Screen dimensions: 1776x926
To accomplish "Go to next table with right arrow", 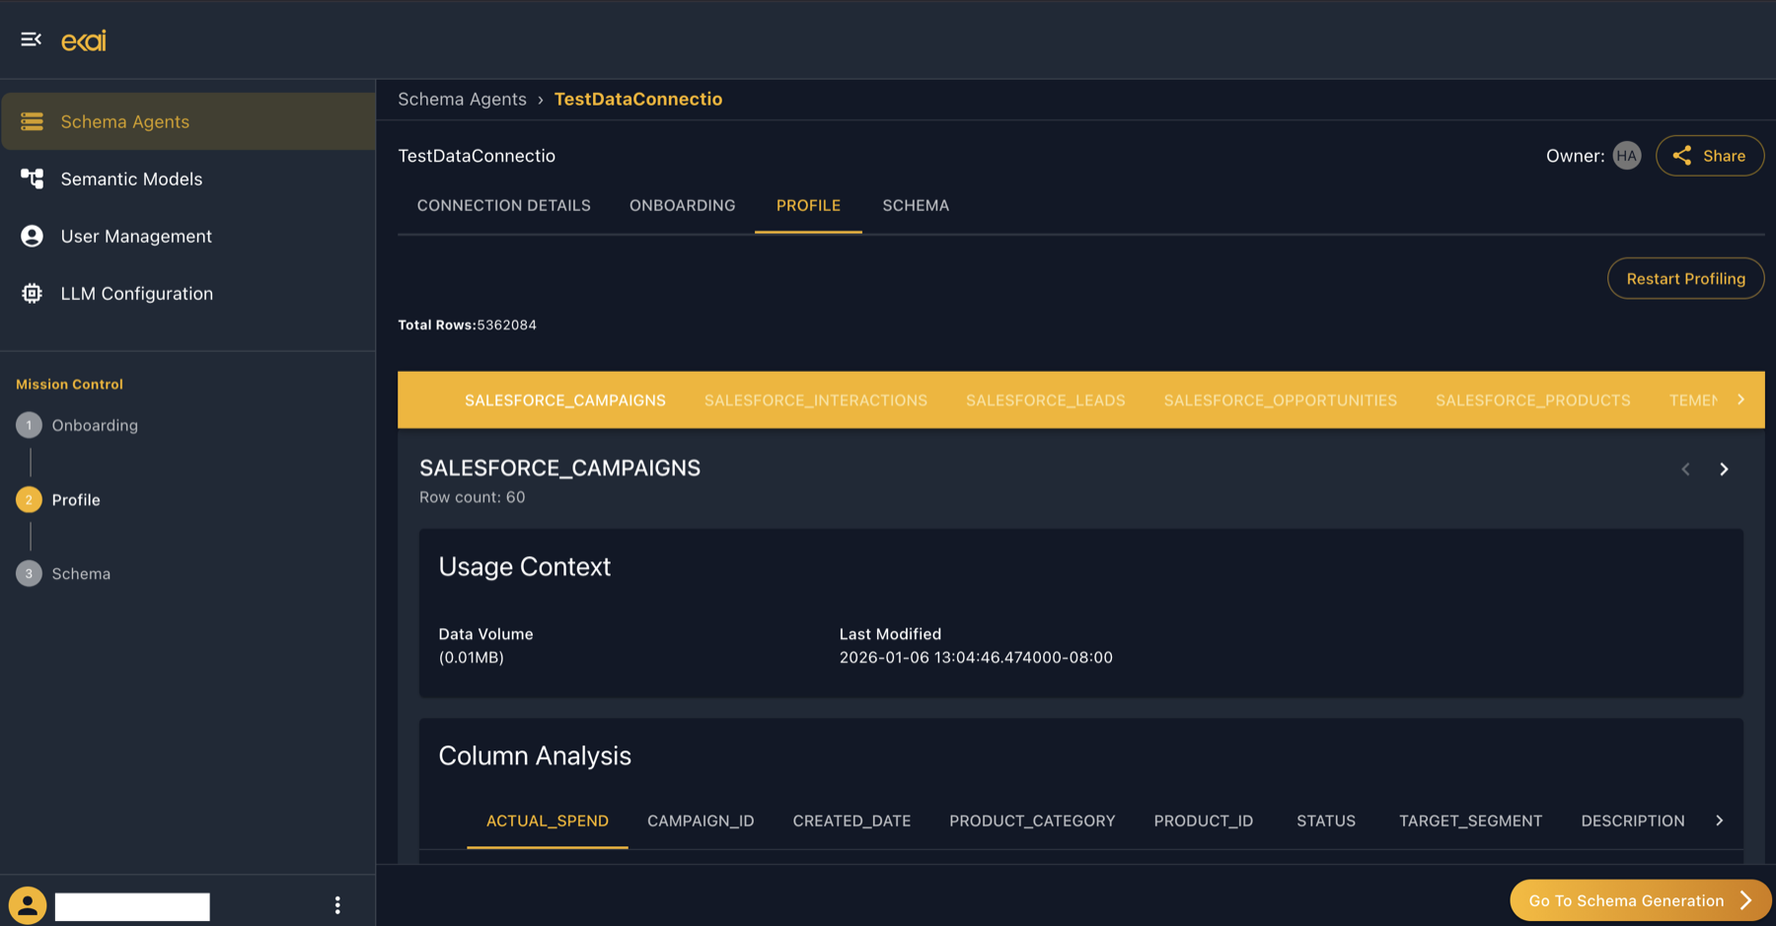I will click(1724, 469).
